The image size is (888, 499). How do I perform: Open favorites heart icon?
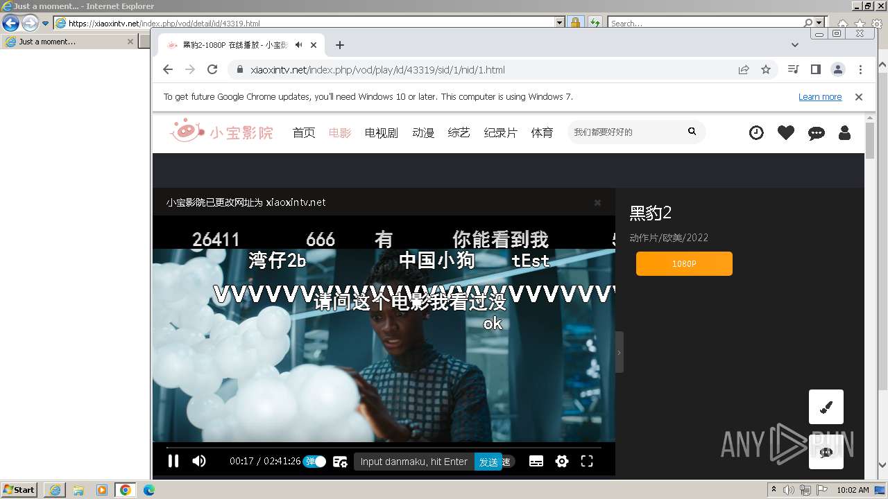pyautogui.click(x=786, y=132)
